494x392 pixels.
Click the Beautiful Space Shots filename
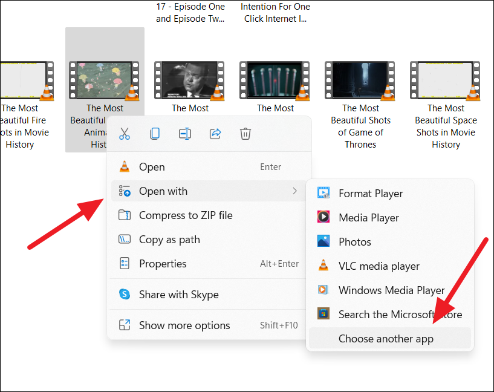pos(446,126)
